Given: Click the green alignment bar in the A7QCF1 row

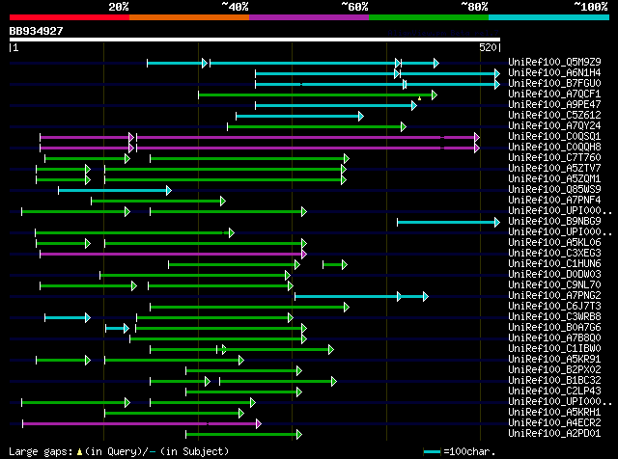Looking at the screenshot, I should tap(318, 94).
